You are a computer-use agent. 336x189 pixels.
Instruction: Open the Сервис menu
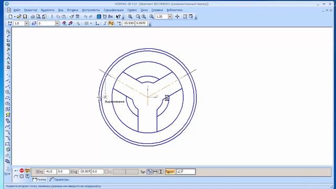tap(132, 10)
